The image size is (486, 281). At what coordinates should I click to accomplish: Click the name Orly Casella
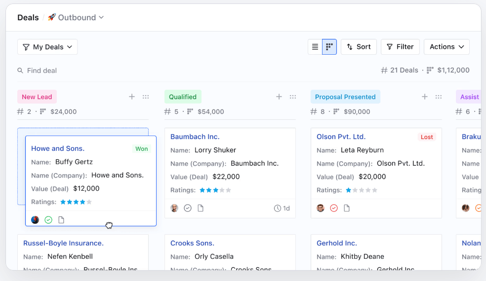[214, 256]
